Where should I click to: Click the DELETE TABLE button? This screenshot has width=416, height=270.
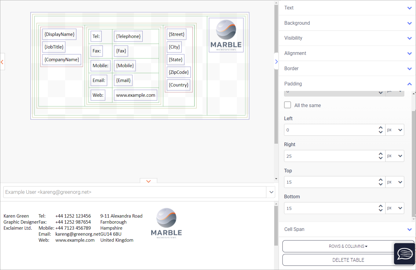tap(348, 260)
